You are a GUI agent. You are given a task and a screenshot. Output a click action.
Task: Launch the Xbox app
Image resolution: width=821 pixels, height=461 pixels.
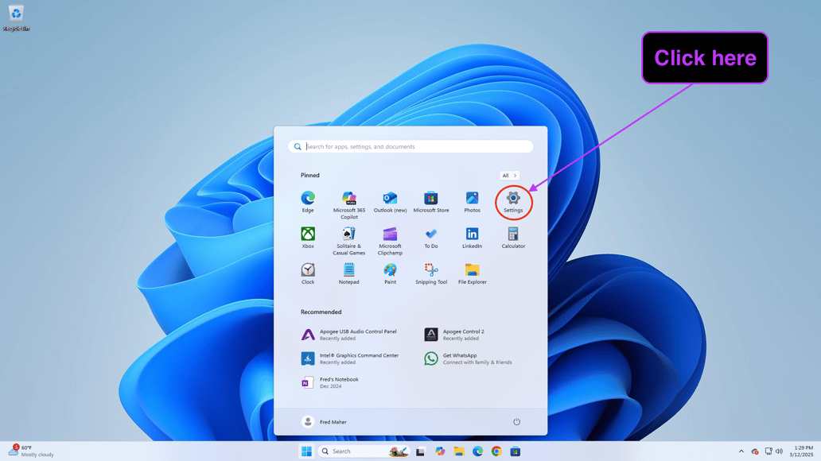[308, 234]
